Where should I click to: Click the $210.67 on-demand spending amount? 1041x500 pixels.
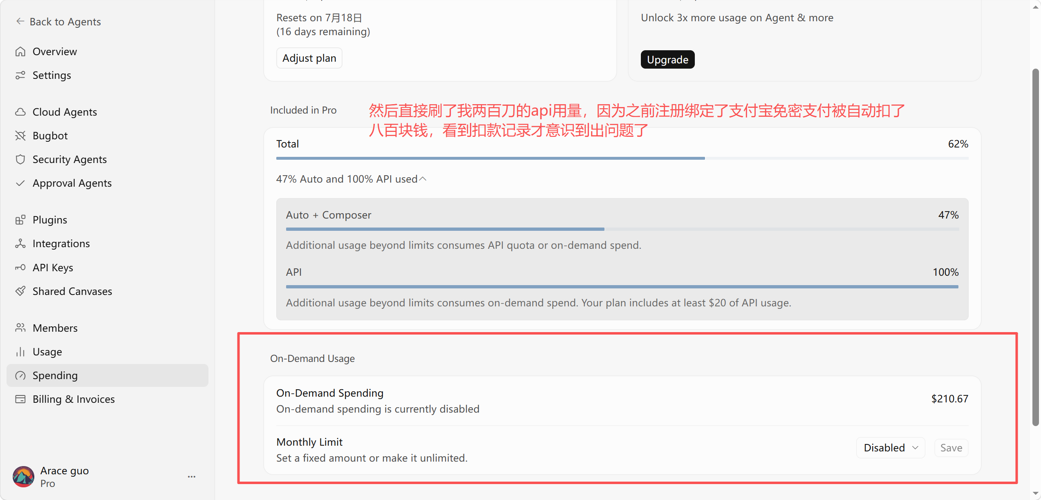[x=949, y=399]
